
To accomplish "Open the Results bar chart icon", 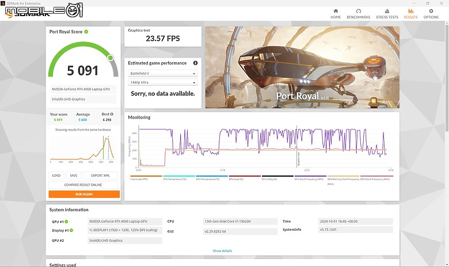I will [410, 11].
